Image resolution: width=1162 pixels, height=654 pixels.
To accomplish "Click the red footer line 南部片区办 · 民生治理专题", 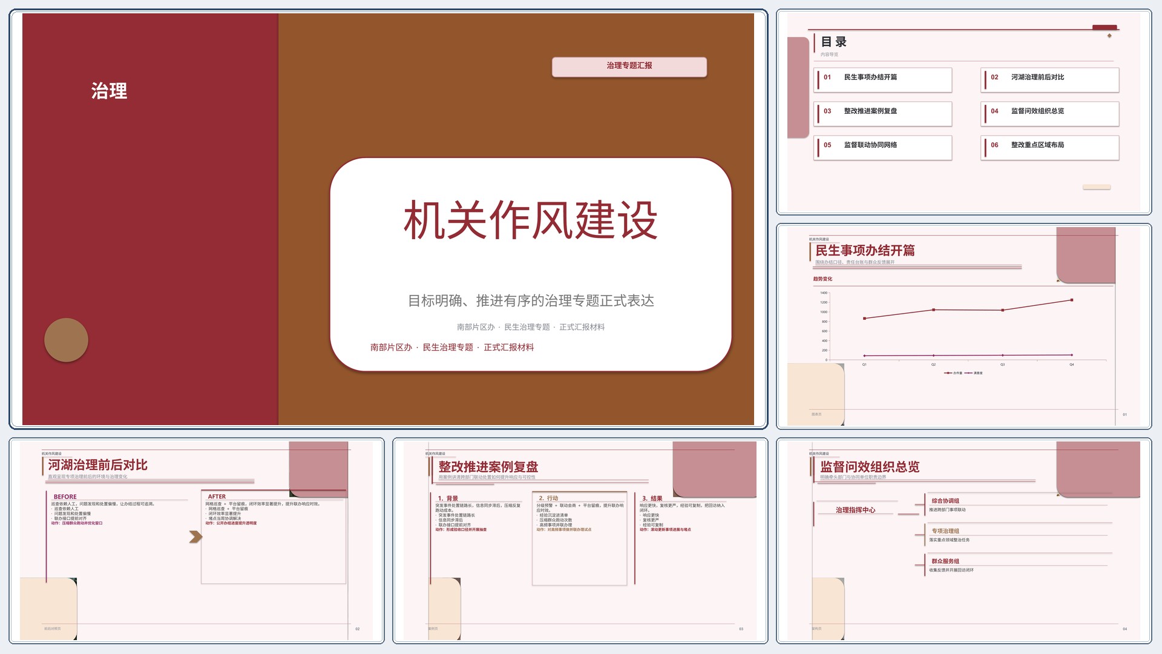I will [452, 348].
